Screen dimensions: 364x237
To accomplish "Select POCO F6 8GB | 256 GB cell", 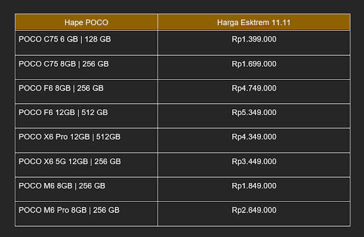I will click(x=61, y=88).
